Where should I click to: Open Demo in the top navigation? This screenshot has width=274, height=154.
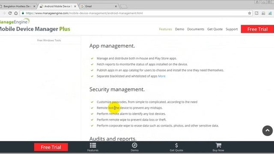click(180, 29)
